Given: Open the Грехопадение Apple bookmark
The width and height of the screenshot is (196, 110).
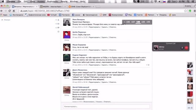Looking at the screenshot, I should [90, 15].
